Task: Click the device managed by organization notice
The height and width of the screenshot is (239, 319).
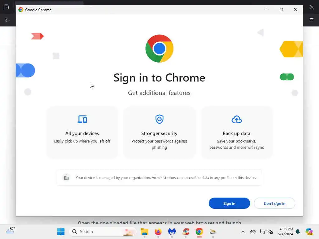Action: (x=159, y=177)
